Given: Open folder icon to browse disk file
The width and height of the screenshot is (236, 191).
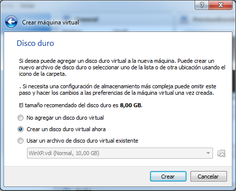Looking at the screenshot, I should point(221,153).
